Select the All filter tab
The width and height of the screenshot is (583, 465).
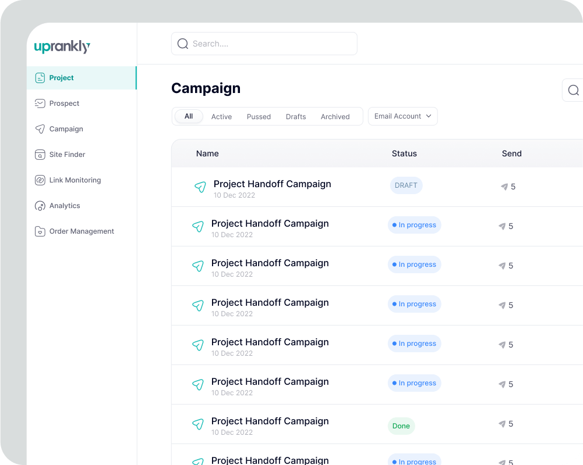click(x=189, y=116)
